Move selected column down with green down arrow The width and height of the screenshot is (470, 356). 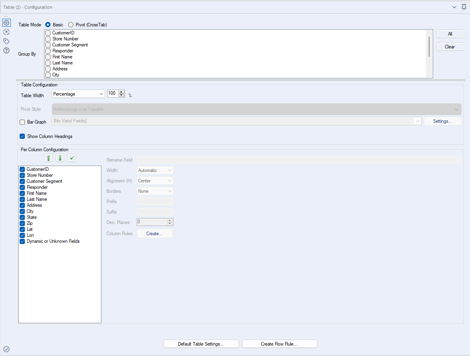coord(60,158)
